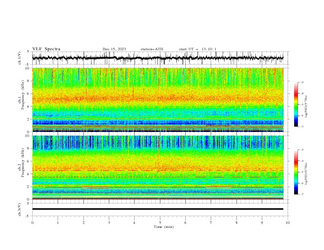Viewport: 324px width, 250px height.
Task: Click the "-5" tick on the ch.3(V) axis
Action: 28,216
